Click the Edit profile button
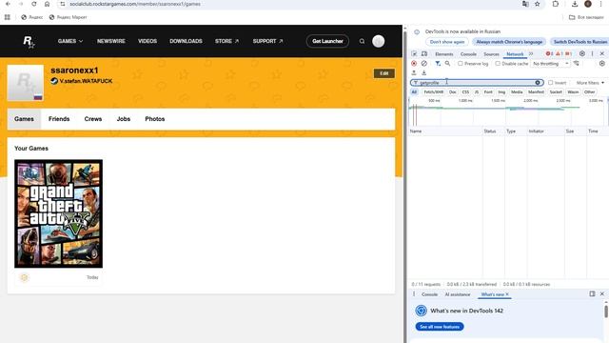The width and height of the screenshot is (609, 343). click(x=384, y=73)
